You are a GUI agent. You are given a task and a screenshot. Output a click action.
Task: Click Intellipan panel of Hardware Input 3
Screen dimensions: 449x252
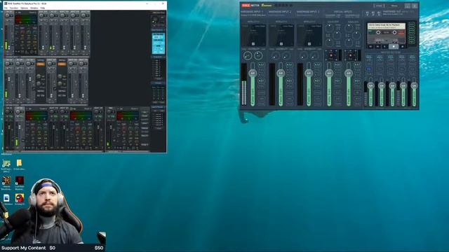point(309,36)
